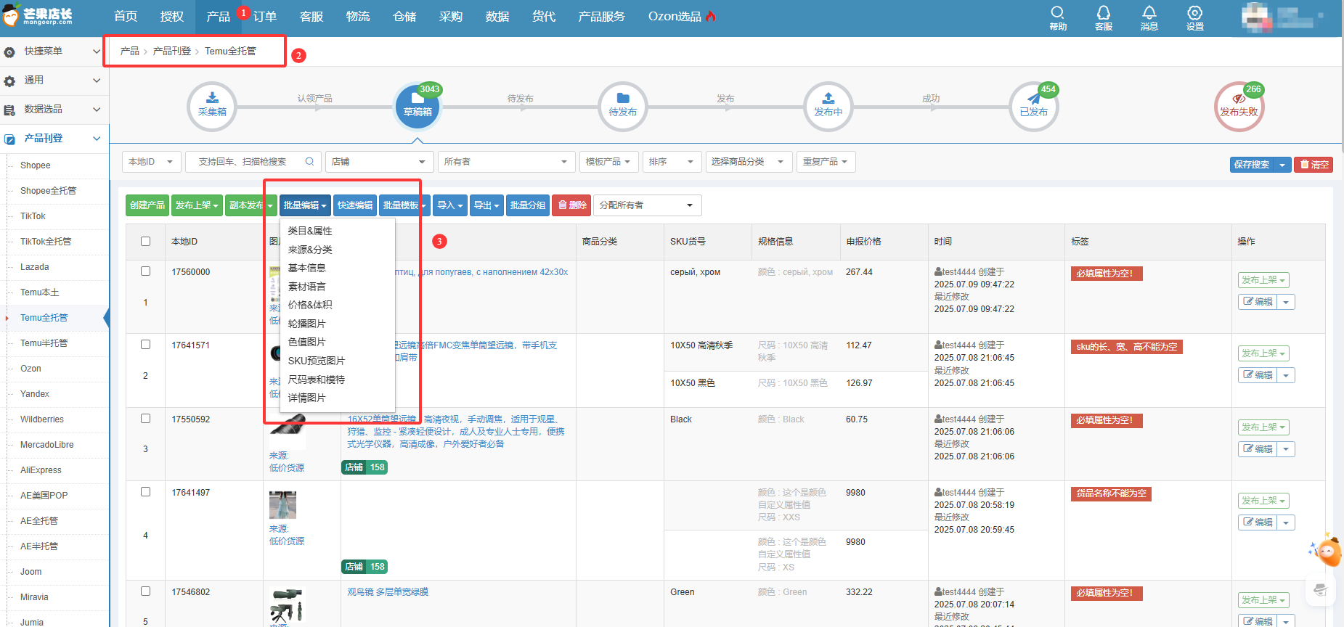This screenshot has height=627, width=1344.
Task: Select the 已发布 step circle
Action: click(x=1034, y=106)
